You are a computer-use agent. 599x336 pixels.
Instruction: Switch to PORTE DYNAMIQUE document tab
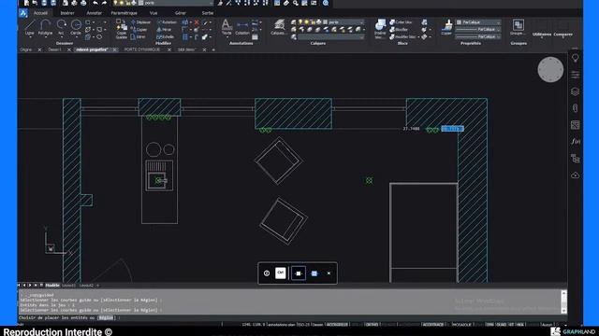142,49
